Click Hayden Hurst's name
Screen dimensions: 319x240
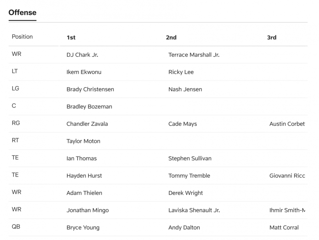[84, 176]
